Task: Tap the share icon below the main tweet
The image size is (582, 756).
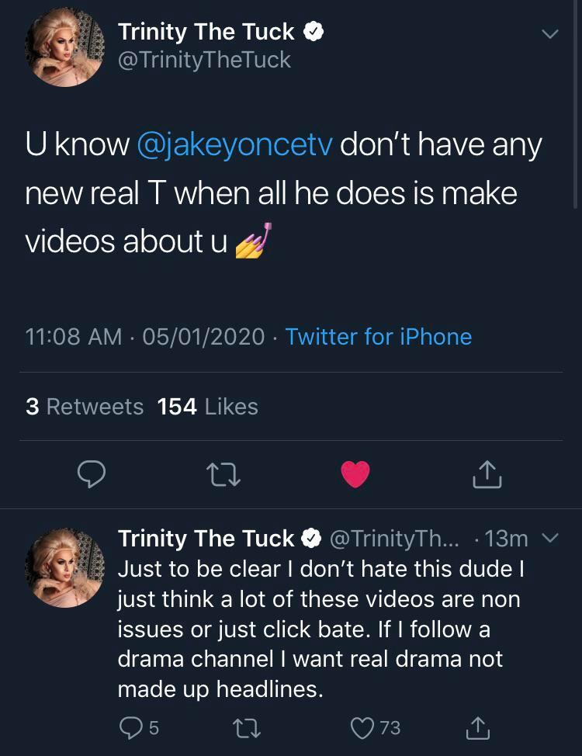Action: (x=486, y=475)
